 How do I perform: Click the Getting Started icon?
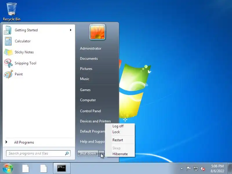pos(8,30)
